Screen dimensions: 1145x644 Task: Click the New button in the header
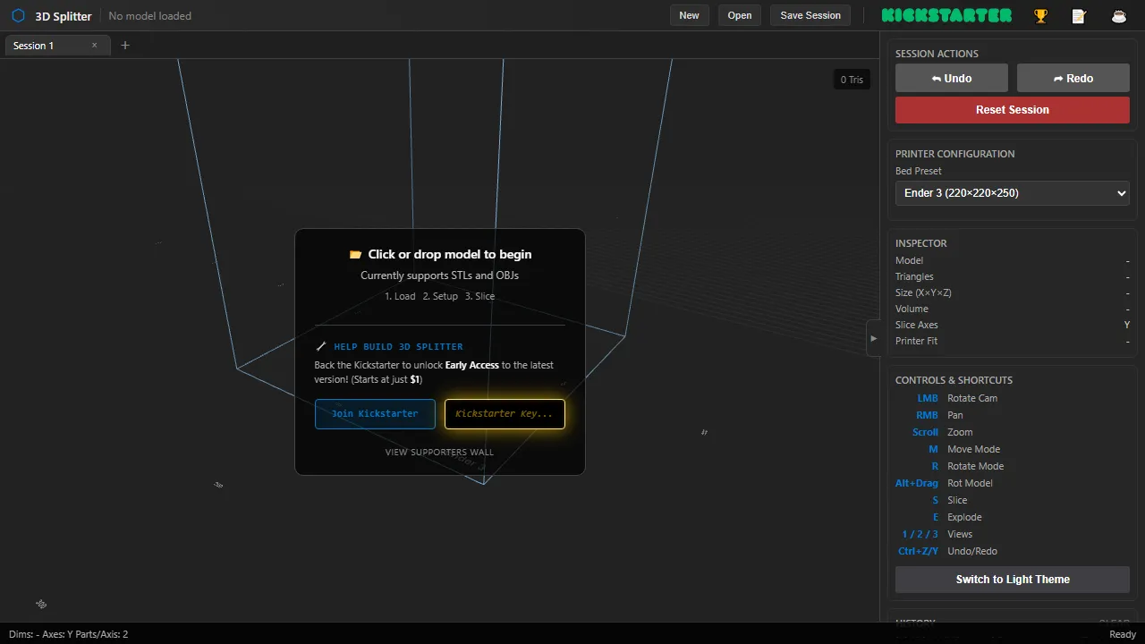pos(689,15)
